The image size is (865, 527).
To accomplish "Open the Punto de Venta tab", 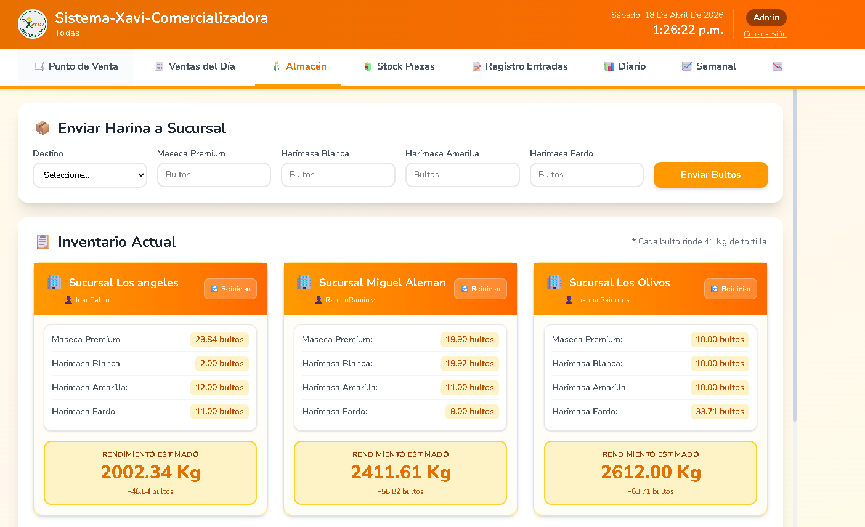I will 76,66.
